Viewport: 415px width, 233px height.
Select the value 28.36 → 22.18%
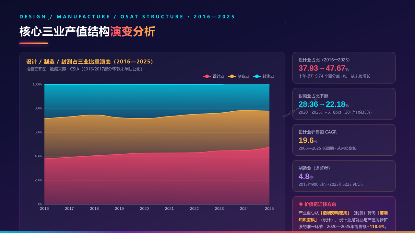[x=324, y=104]
